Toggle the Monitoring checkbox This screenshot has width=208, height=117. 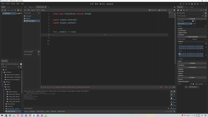193,21
